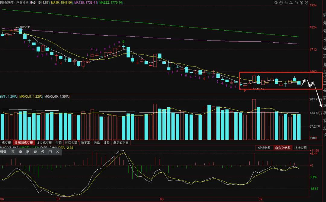Click the 撤 cancel order button
Image resolution: width=326 pixels, height=202 pixels.
28,152
